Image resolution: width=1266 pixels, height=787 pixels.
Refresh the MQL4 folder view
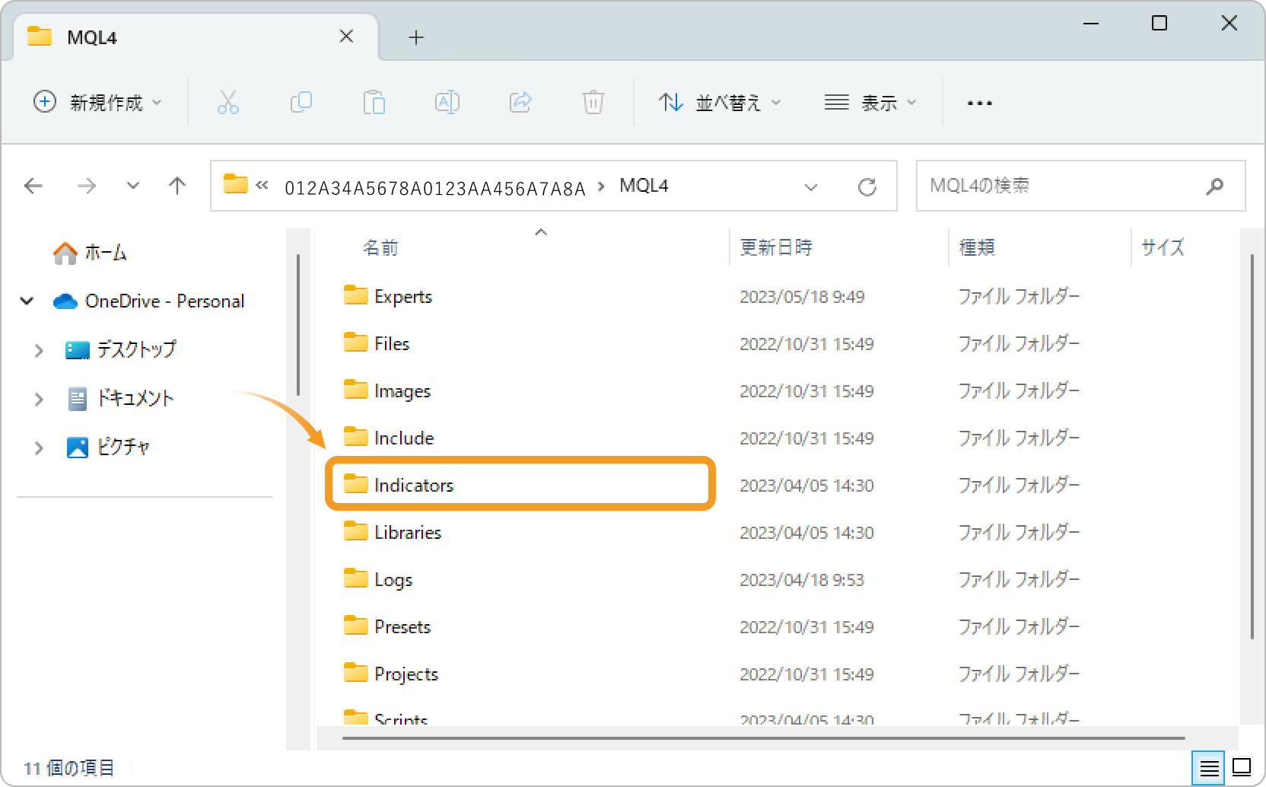(x=867, y=186)
